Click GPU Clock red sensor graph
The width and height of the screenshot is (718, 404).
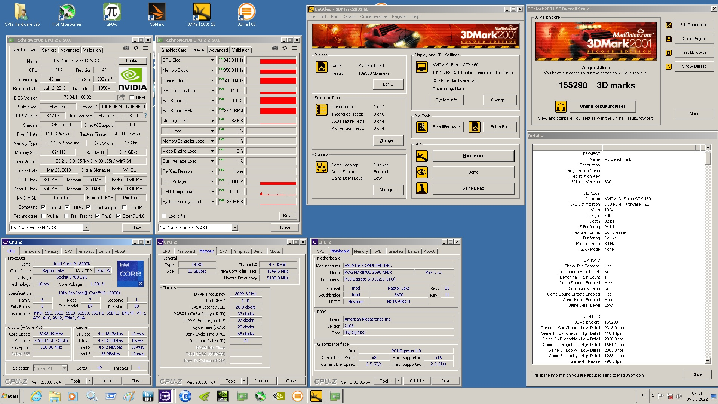tap(271, 60)
